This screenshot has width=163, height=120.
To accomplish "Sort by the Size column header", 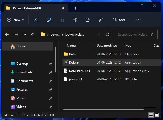I will click(157, 46).
